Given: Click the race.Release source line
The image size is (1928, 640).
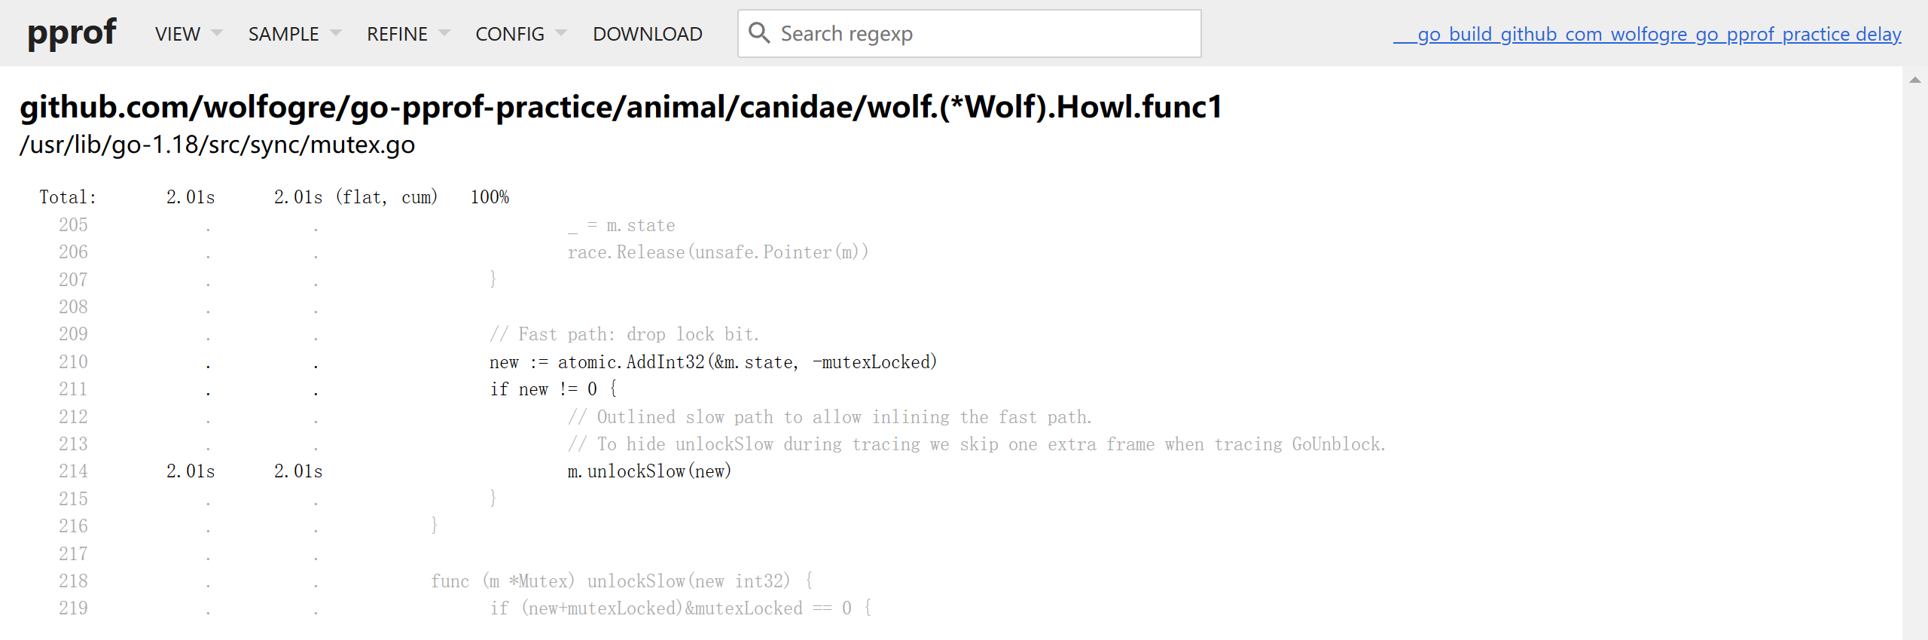Looking at the screenshot, I should 718,252.
